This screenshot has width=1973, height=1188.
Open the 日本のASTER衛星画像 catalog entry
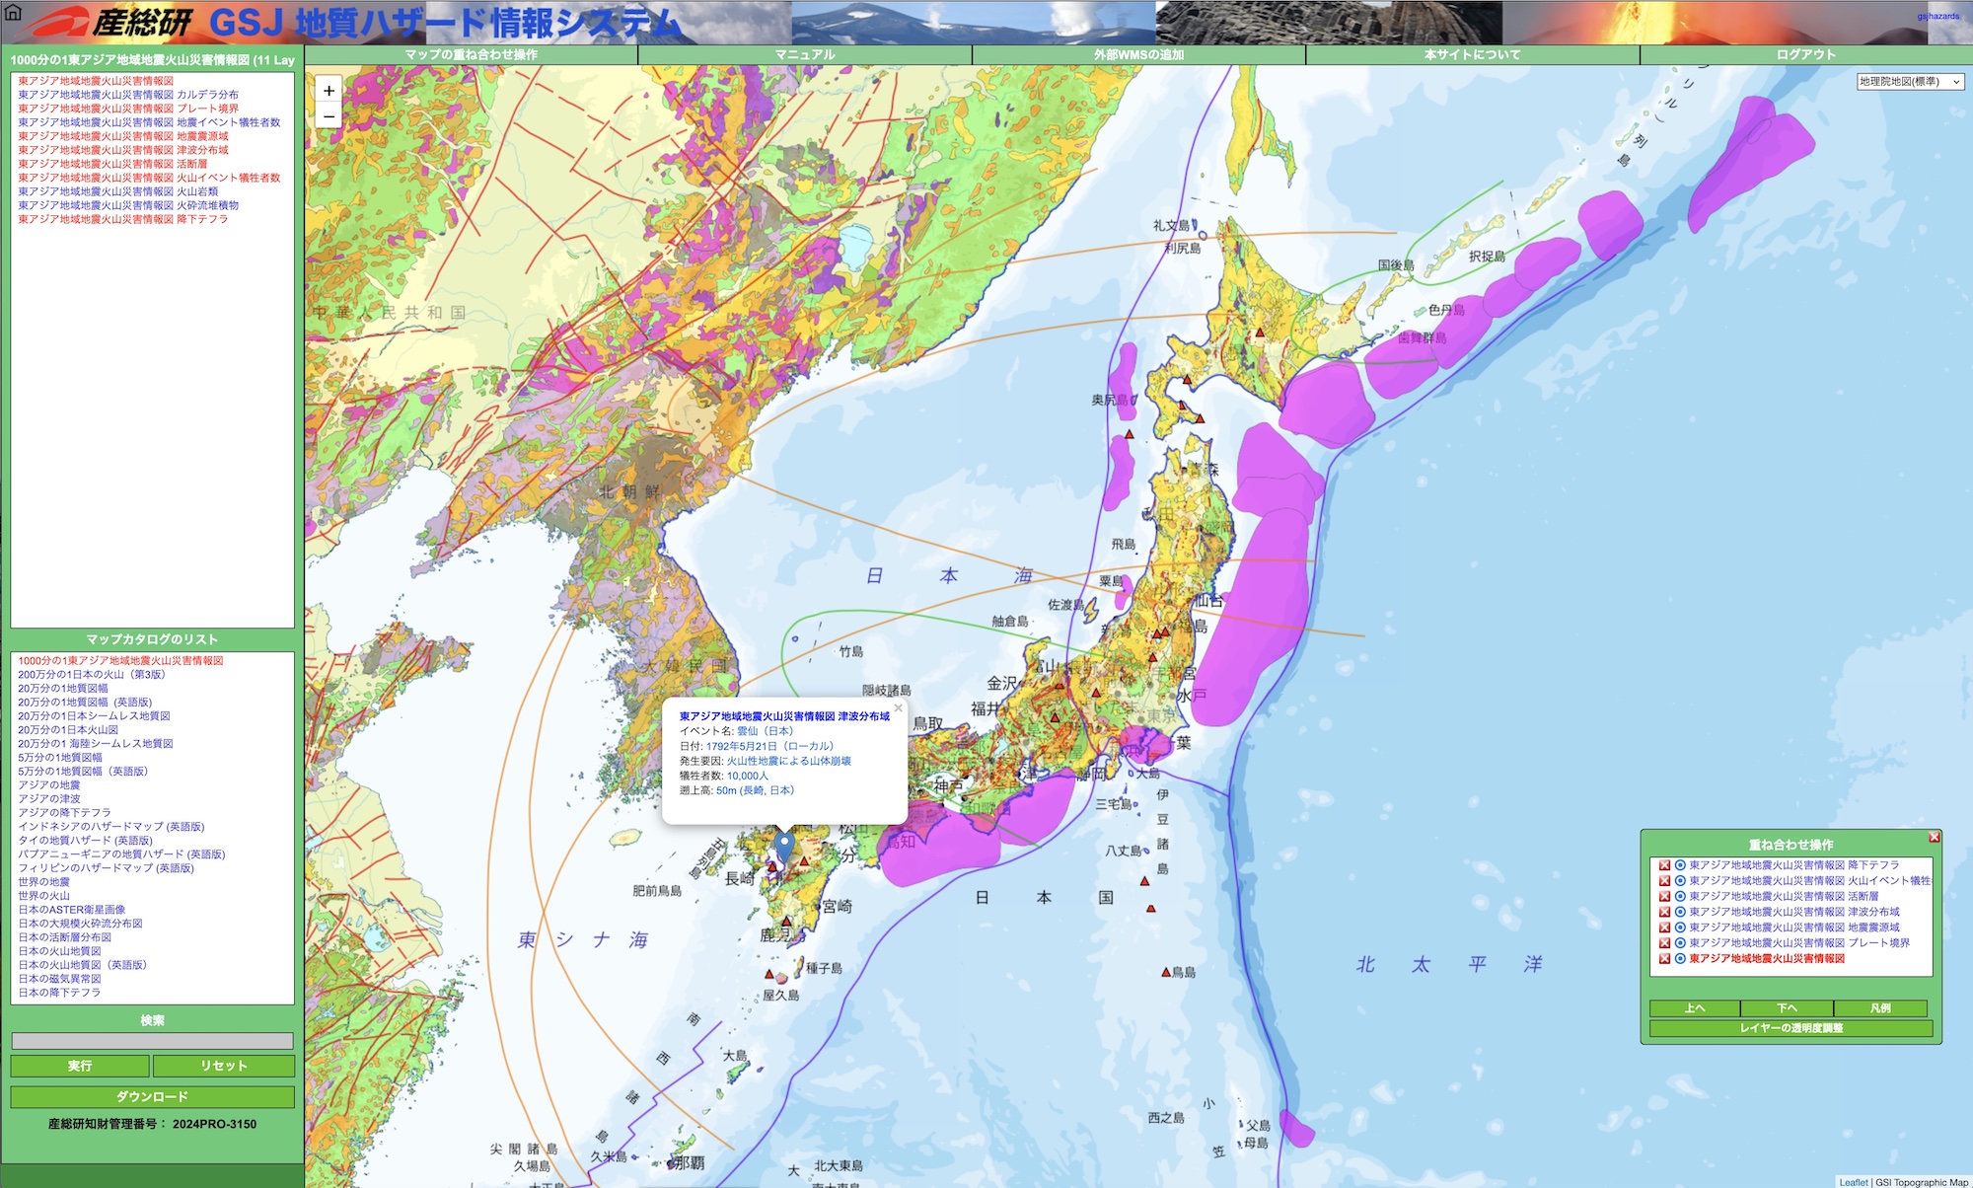pyautogui.click(x=72, y=910)
